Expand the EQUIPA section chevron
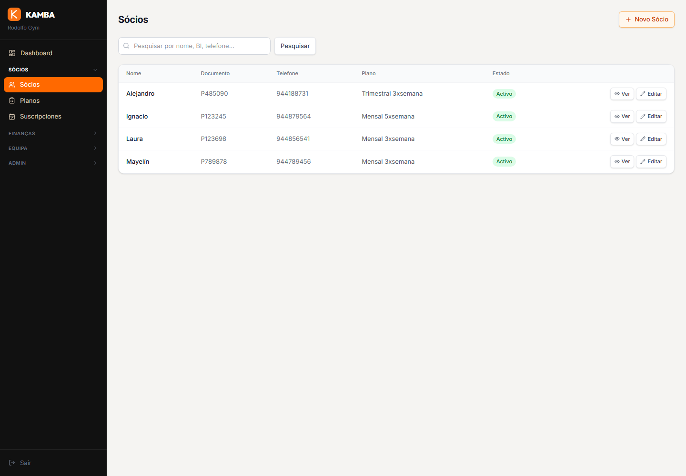Screen dimensions: 686x476 coord(95,148)
